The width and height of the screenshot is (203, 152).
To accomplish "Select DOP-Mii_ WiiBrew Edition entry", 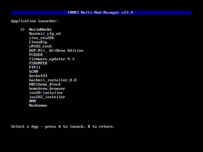I will (56, 51).
